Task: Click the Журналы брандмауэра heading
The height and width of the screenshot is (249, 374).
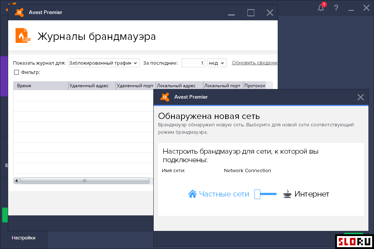Action: (97, 37)
